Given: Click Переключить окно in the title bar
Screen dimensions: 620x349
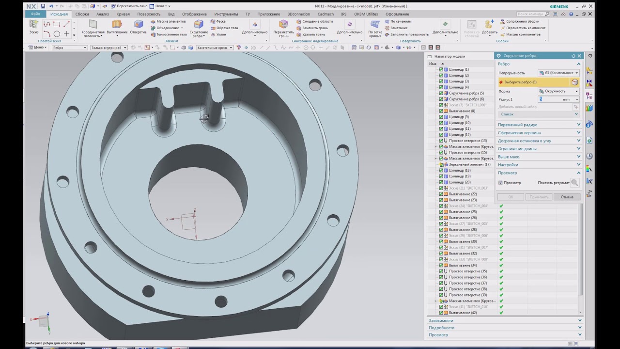Looking at the screenshot, I should click(129, 6).
